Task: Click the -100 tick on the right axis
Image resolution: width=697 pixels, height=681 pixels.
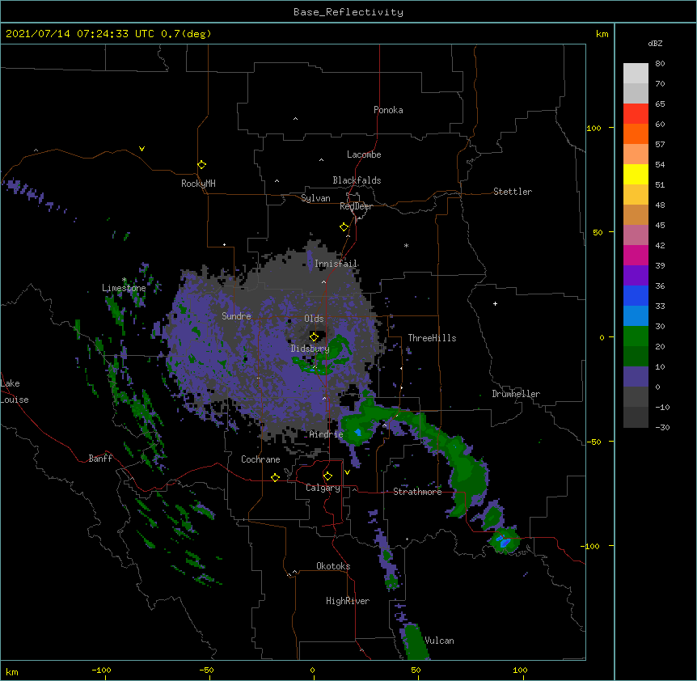Action: [x=590, y=546]
